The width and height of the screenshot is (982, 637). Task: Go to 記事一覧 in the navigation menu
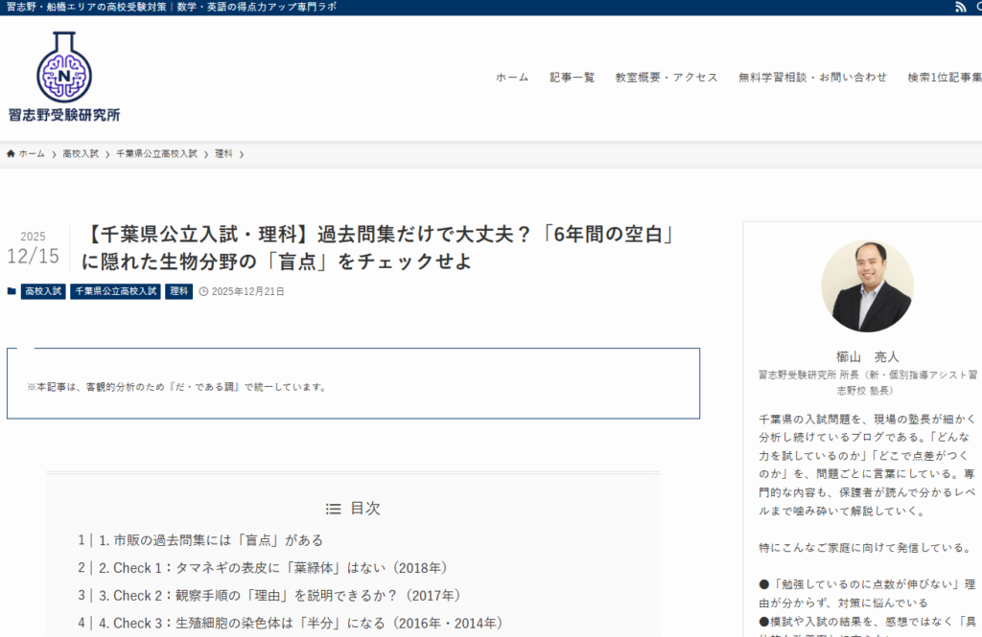tap(572, 78)
